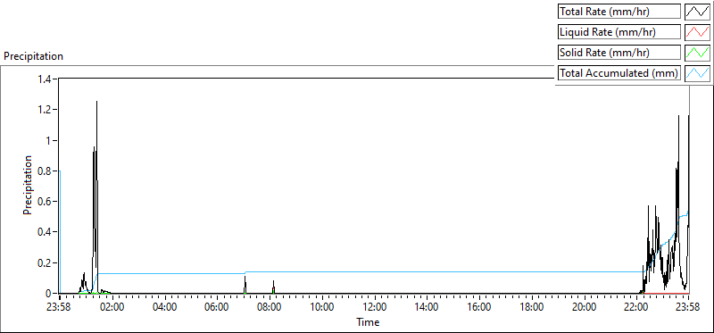714x333 pixels.
Task: Click the Liquid Rate red line icon
Action: tap(698, 32)
